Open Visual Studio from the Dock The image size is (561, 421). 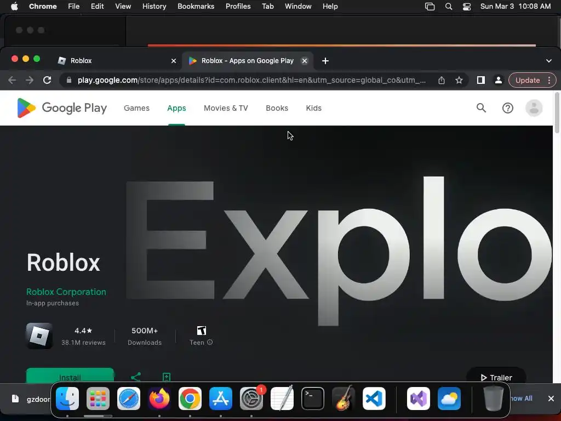[x=419, y=399]
